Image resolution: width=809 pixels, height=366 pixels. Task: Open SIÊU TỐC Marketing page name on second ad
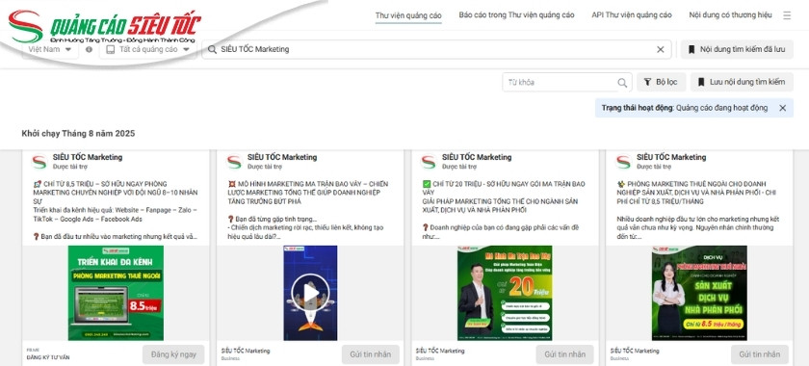tap(282, 157)
